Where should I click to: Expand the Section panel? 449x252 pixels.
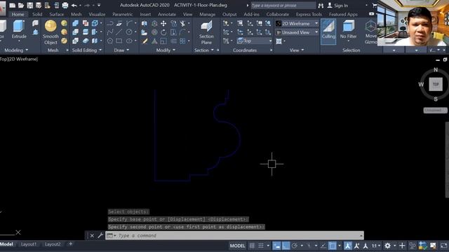coord(204,50)
